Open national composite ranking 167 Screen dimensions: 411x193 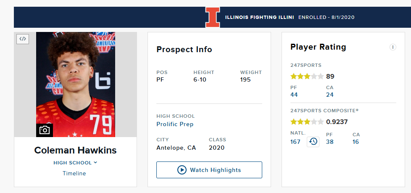[295, 142]
